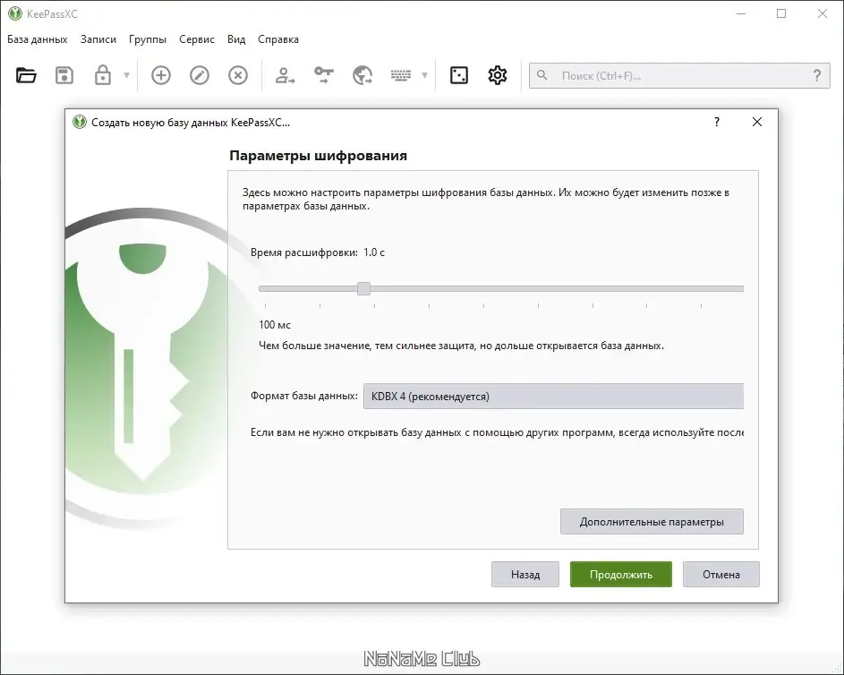Perform Auto-Type keyboard icon
This screenshot has width=844, height=675.
[x=401, y=75]
